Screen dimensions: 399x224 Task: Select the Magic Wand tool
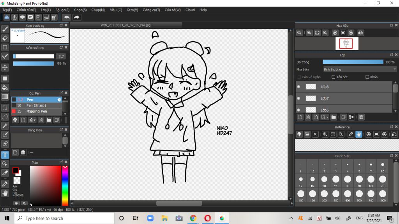pyautogui.click(x=5, y=126)
